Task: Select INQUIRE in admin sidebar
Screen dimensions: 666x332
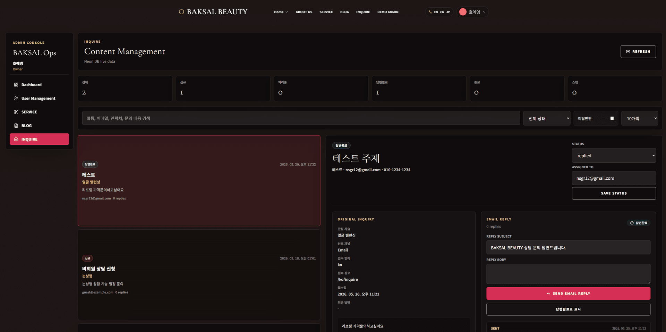Action: click(39, 139)
